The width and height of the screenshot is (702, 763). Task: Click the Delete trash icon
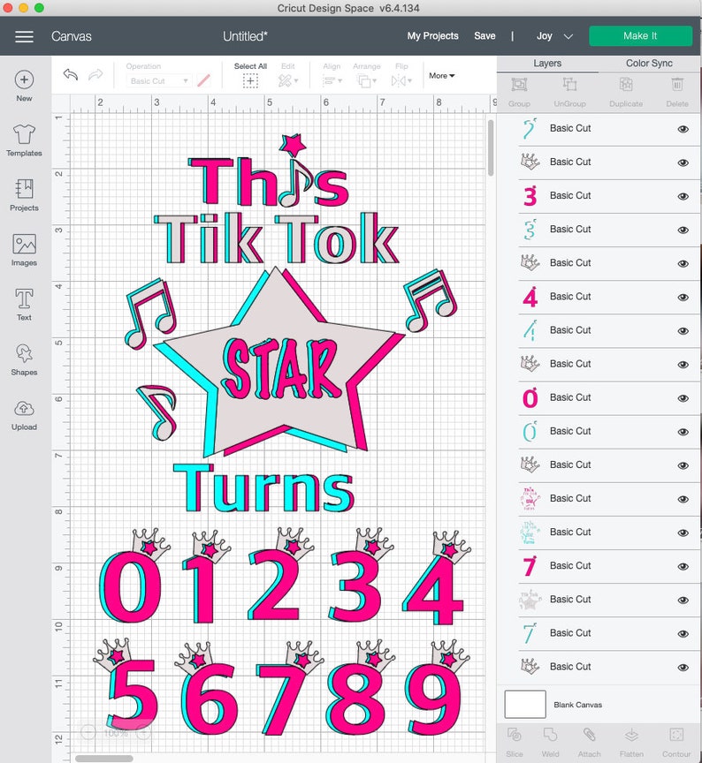click(x=677, y=85)
